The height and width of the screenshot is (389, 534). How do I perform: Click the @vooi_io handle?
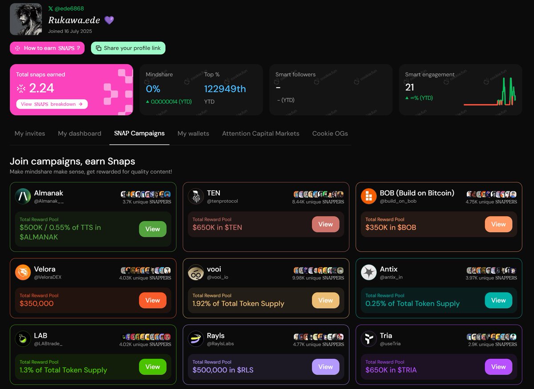[x=218, y=277]
